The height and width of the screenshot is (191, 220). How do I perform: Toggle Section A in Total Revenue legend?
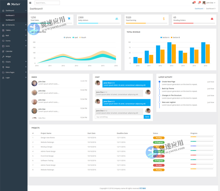(164, 37)
